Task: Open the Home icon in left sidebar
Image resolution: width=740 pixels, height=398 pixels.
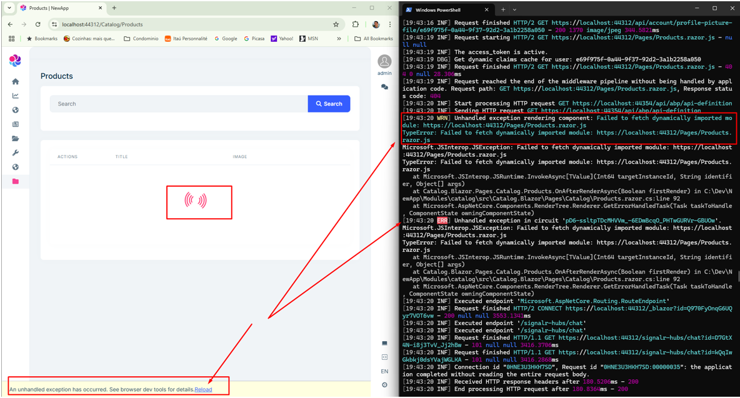Action: (16, 81)
